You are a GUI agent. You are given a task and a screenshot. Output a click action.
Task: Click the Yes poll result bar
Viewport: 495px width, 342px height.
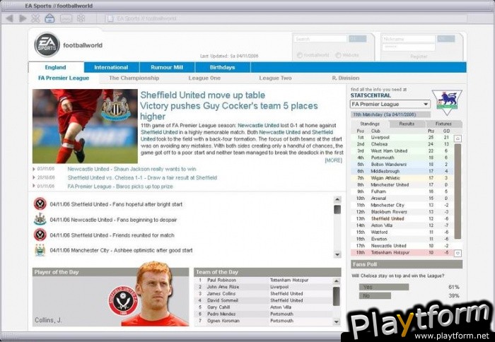click(383, 287)
